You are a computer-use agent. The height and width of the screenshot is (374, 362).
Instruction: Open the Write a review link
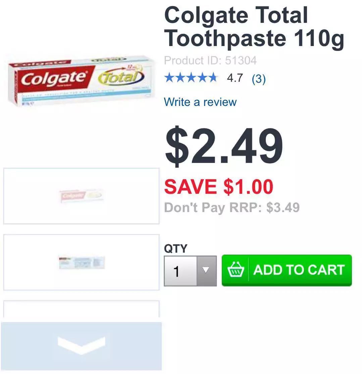(x=200, y=102)
